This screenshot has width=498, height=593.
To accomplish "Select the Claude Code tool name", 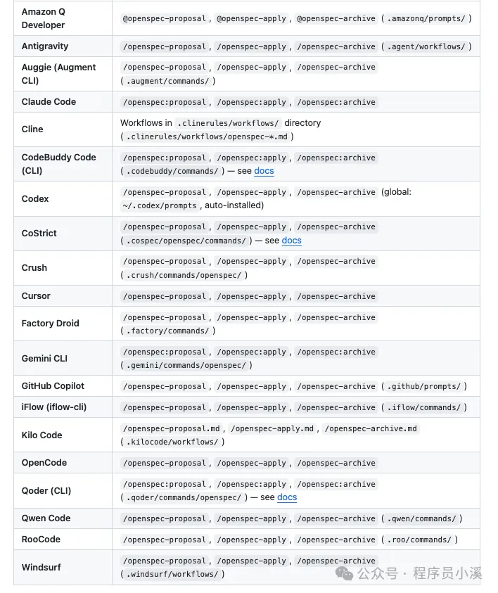I will click(49, 101).
